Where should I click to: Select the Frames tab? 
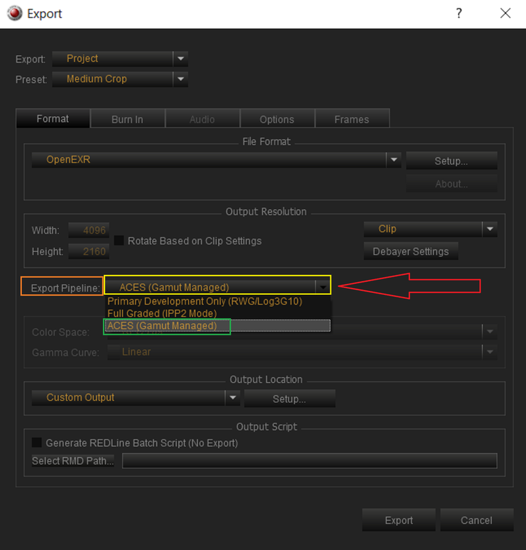[x=352, y=119]
